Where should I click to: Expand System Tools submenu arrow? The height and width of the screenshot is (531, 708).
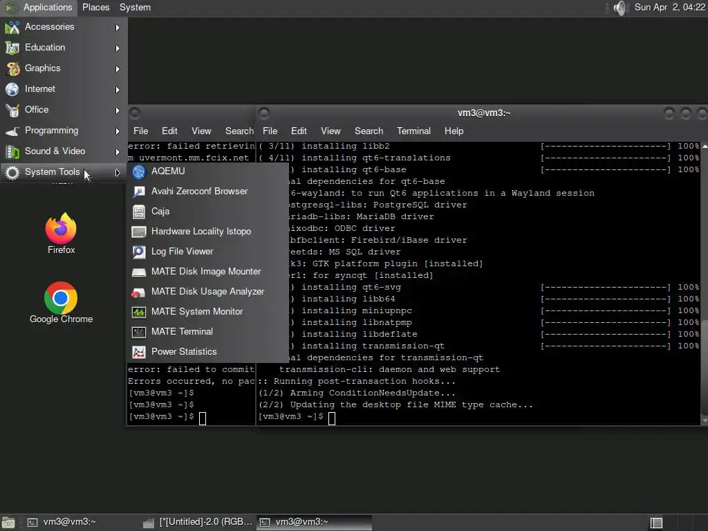118,172
